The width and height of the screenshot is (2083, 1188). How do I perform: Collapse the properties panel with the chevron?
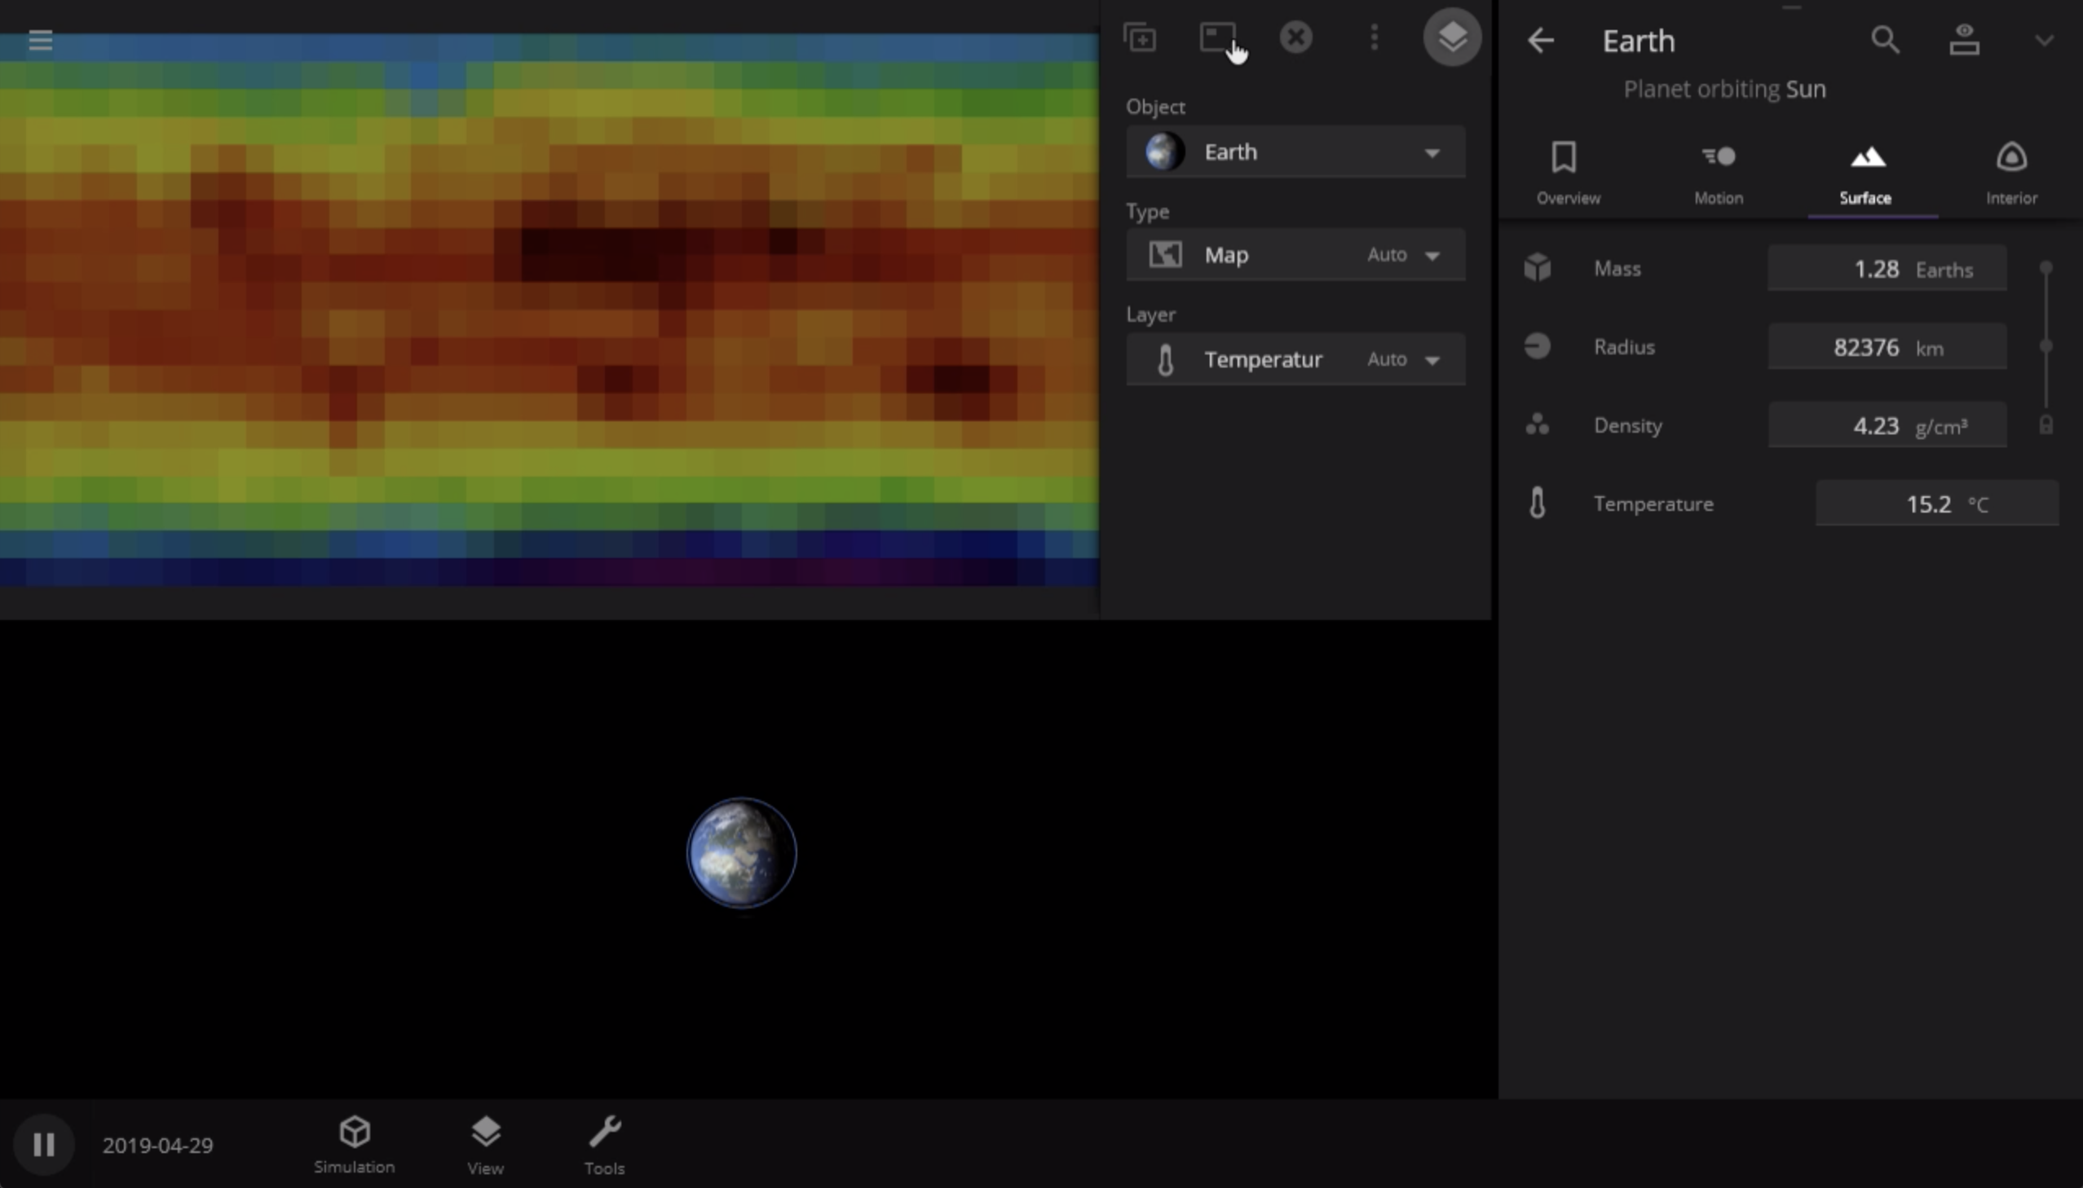2044,40
